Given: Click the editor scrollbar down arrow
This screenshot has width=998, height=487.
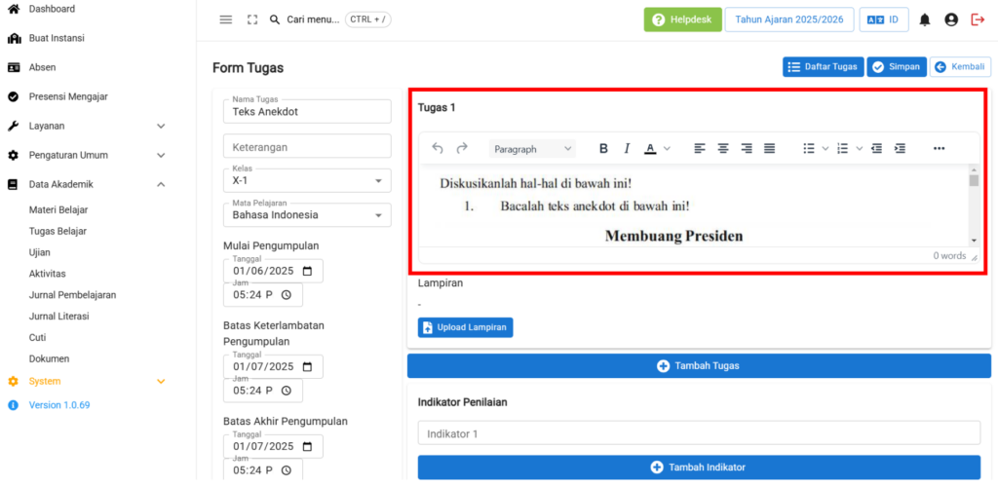Looking at the screenshot, I should point(974,241).
